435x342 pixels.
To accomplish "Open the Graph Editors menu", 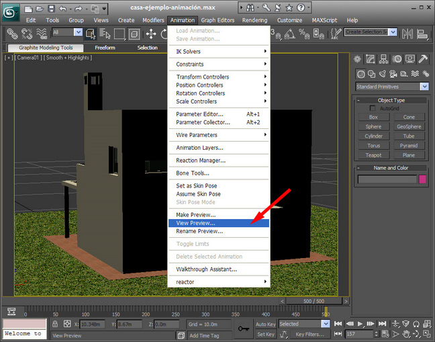I will [217, 20].
